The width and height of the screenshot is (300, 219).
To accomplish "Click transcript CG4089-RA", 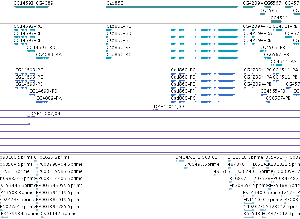I will [x=43, y=58].
